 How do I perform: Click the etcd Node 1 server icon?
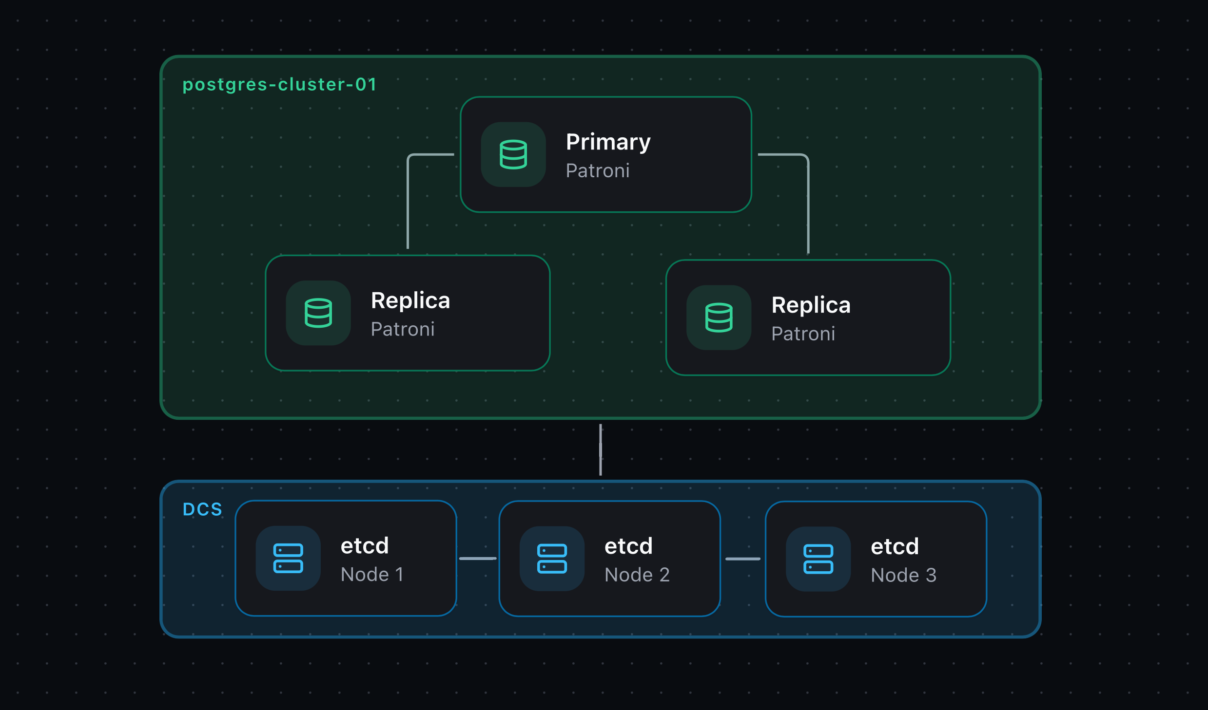[x=288, y=558]
